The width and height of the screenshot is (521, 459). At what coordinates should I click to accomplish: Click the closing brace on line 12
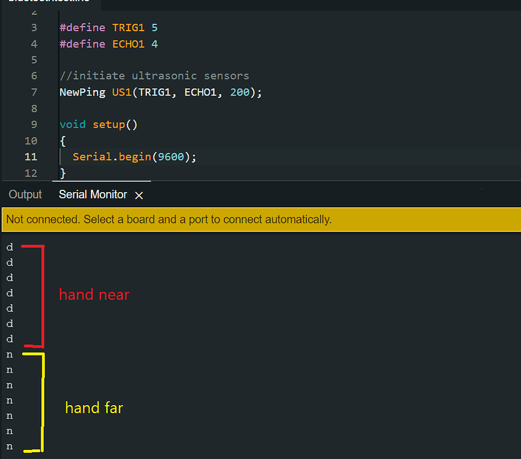tap(63, 173)
